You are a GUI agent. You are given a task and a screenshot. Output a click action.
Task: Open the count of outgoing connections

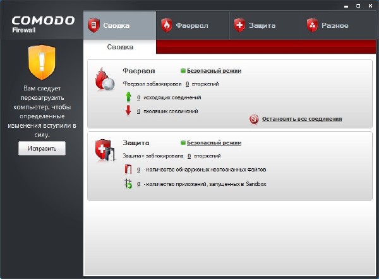(138, 97)
